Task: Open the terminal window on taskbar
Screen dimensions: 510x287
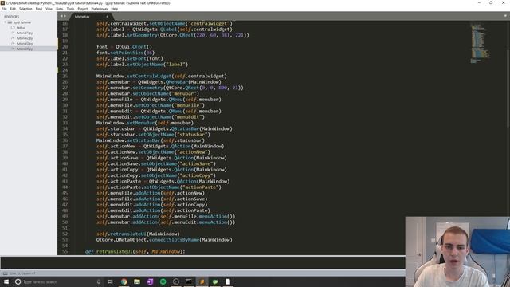Action: click(x=189, y=281)
